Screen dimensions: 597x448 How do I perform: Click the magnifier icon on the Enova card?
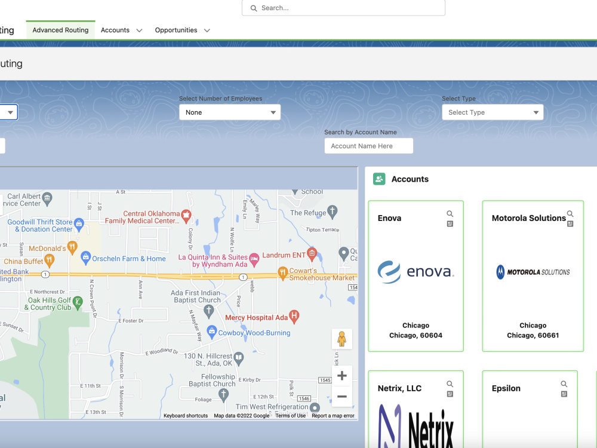pos(450,214)
